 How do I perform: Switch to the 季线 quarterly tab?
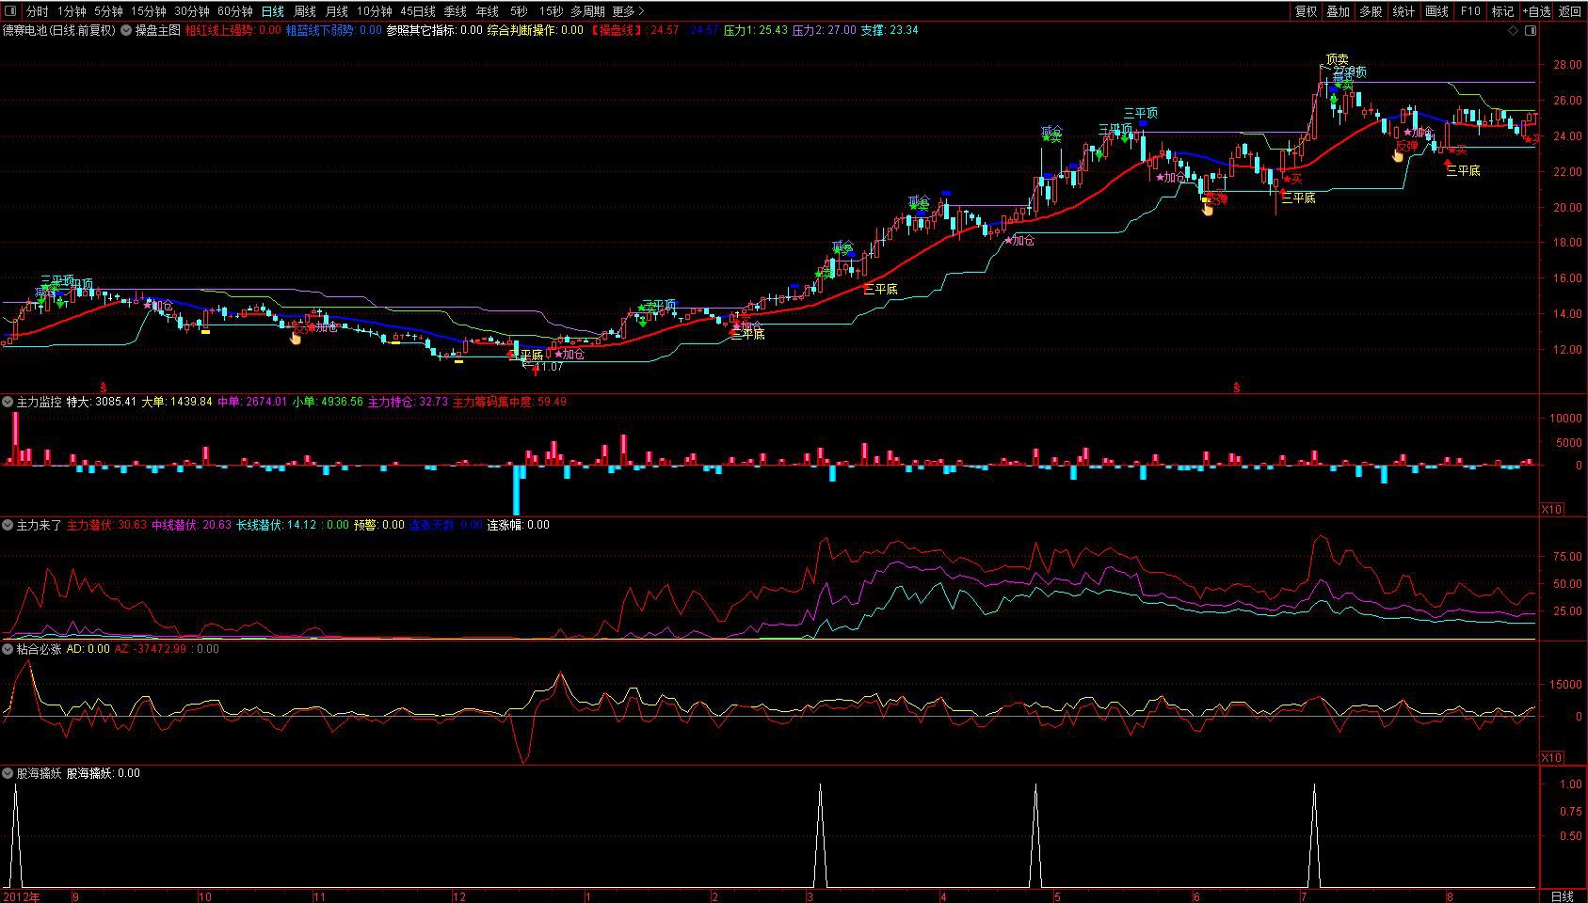[456, 11]
